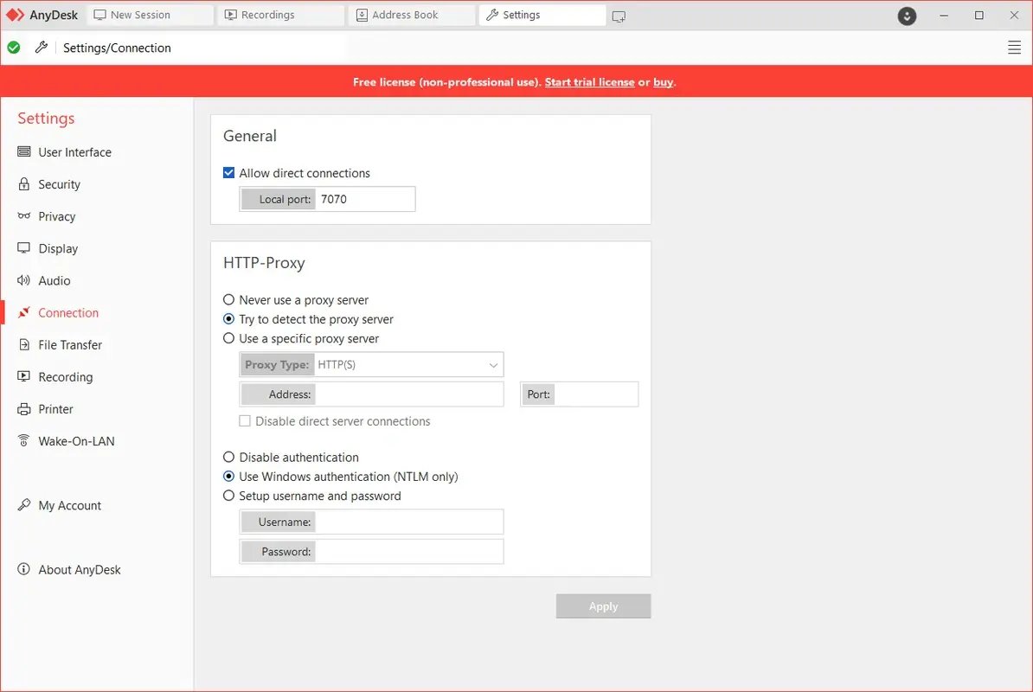1033x692 pixels.
Task: Enable Disable direct server connections
Action: click(245, 421)
